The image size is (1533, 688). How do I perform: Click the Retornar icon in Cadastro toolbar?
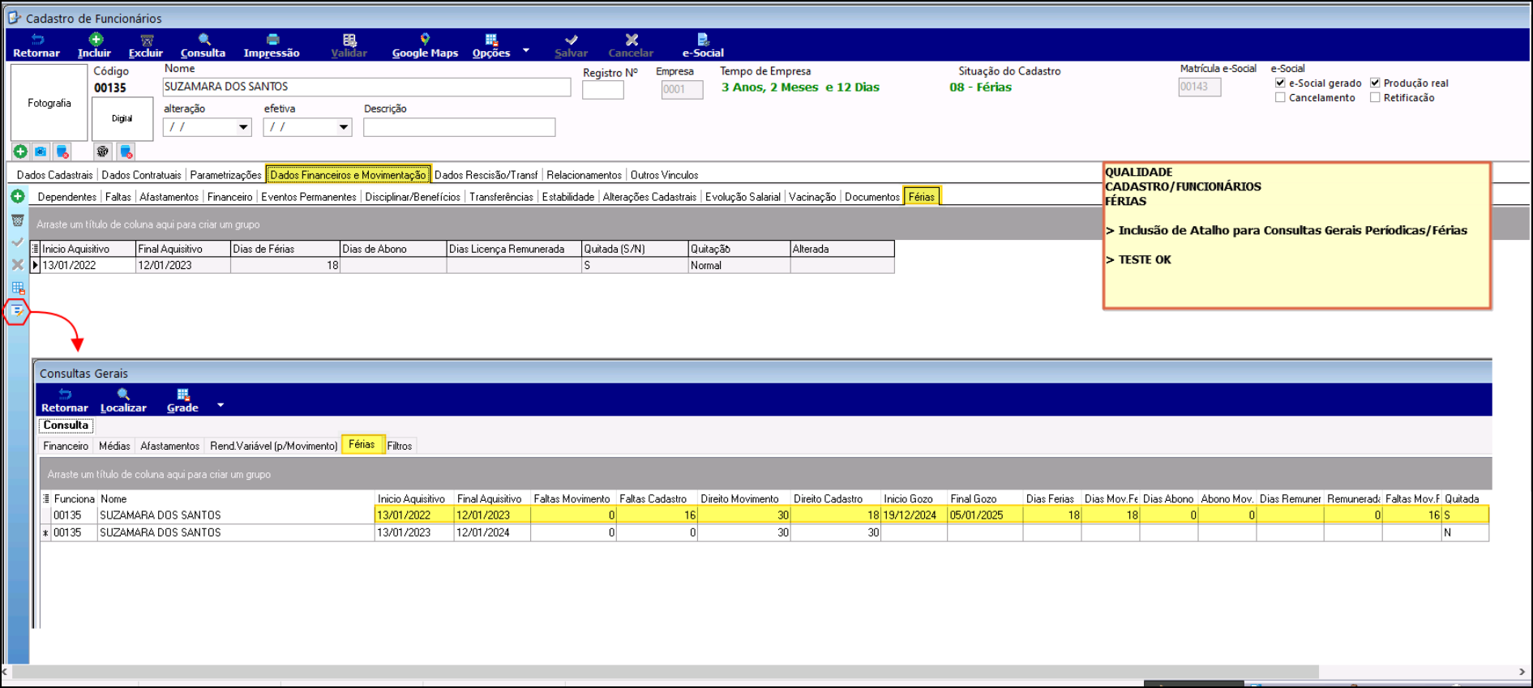point(36,40)
